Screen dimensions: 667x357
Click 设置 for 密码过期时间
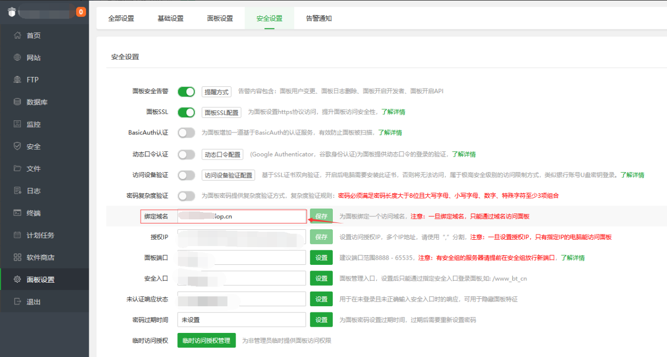pos(321,319)
